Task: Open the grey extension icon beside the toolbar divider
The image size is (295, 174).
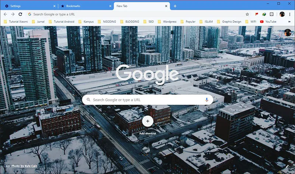Action: click(271, 14)
